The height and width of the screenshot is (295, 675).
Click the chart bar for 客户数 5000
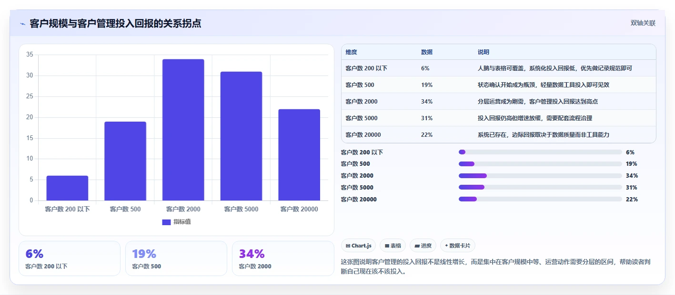[x=241, y=136]
